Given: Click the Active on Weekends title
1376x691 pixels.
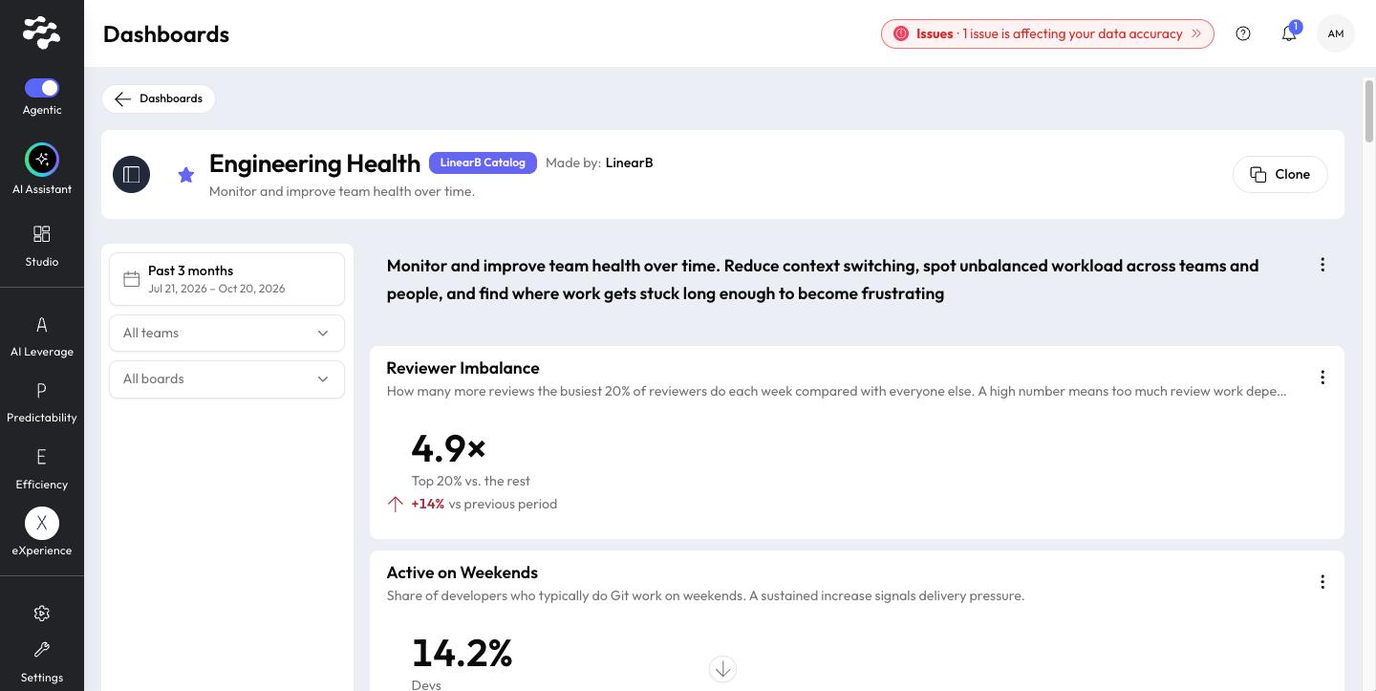Looking at the screenshot, I should click(x=462, y=572).
